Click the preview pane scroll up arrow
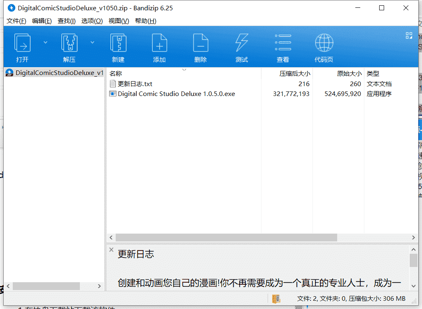 coord(414,250)
